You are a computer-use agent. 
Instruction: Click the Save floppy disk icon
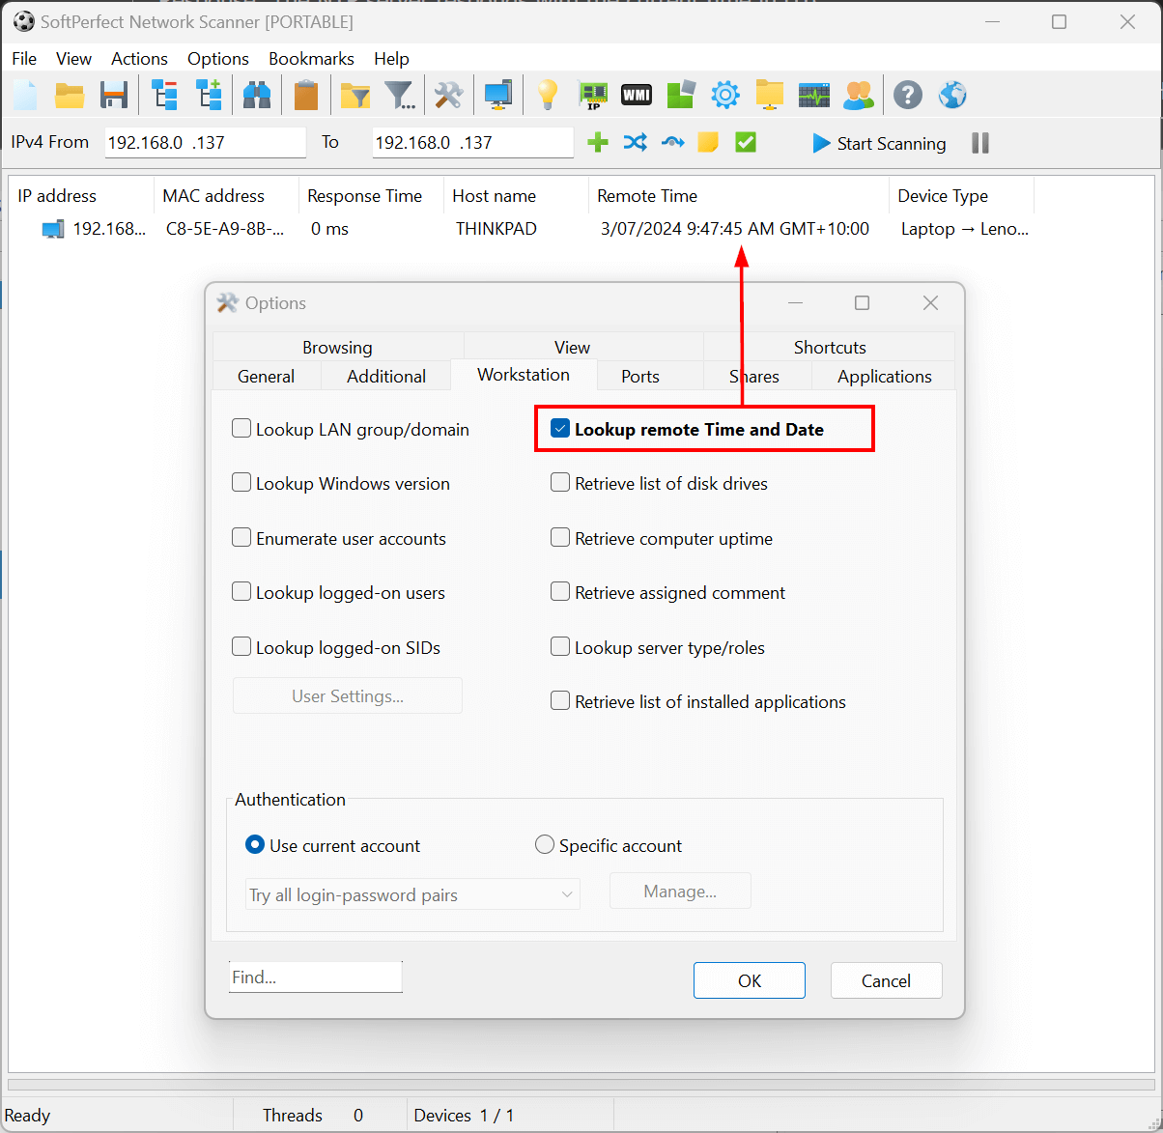click(114, 95)
